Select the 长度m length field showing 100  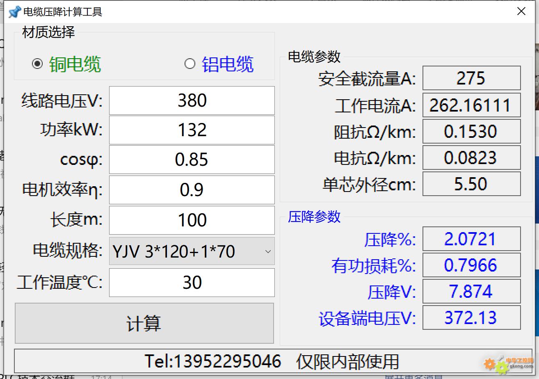point(191,220)
